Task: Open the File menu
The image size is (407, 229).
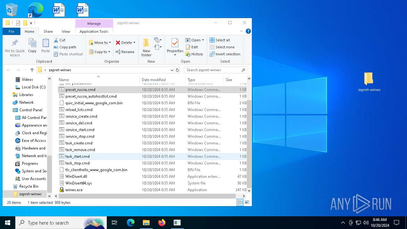Action: pos(11,31)
